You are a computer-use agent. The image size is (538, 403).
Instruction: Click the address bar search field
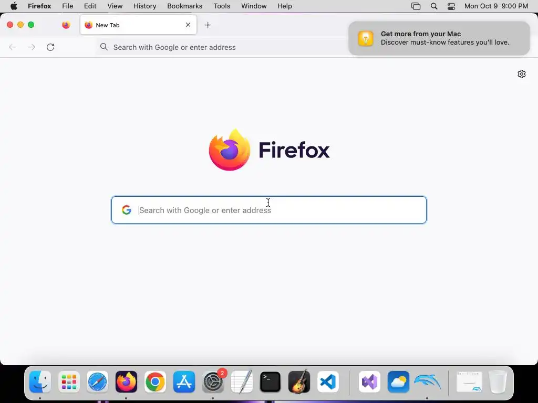pos(223,47)
